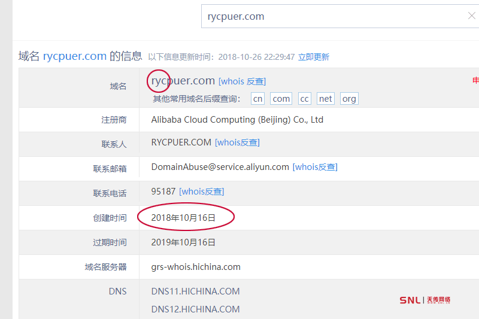Click the DNS12.HICHINA.COM entry

tap(196, 309)
